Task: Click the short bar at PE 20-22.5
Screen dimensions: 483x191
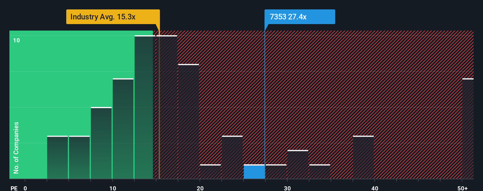Action: (x=210, y=172)
